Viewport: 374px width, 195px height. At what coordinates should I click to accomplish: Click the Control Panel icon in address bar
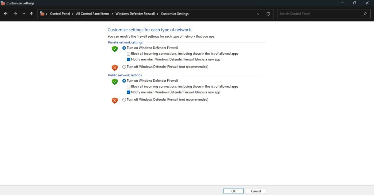pos(42,14)
